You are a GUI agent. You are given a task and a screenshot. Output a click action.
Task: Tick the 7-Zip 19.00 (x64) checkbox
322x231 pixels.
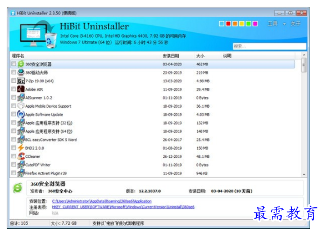click(13, 81)
